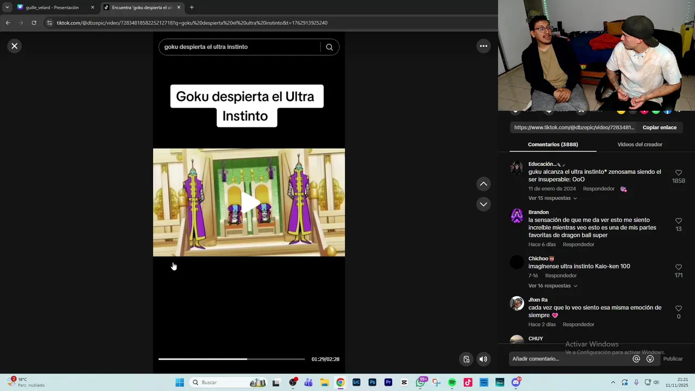Reload the TikTok page
The height and width of the screenshot is (391, 695).
[34, 23]
